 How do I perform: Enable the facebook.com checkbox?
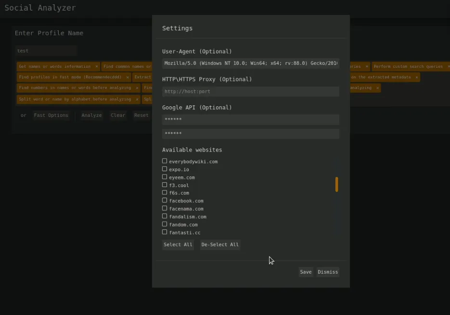point(165,201)
